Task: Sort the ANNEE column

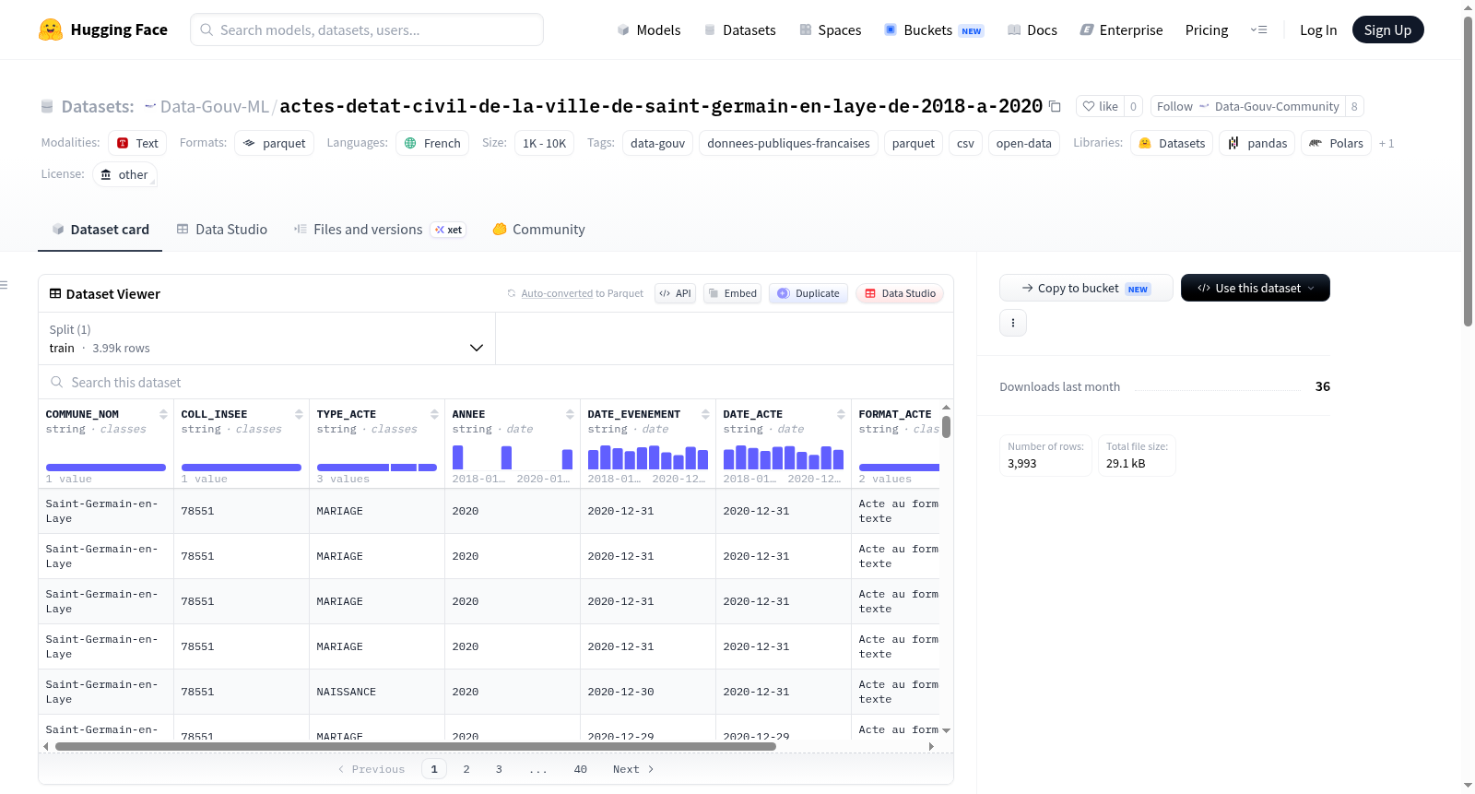Action: 570,414
